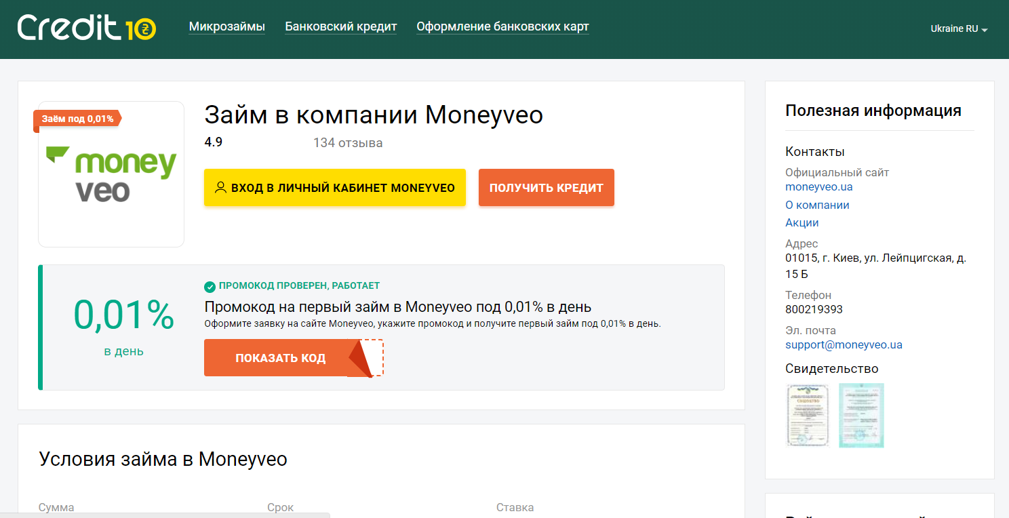Click the 0,01% в день rate text
The image size is (1009, 518).
(124, 327)
